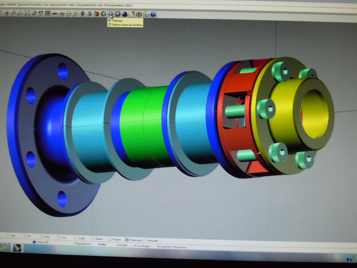Image resolution: width=357 pixels, height=268 pixels.
Task: Open the Calque 04 layer label
Action: (42, 242)
